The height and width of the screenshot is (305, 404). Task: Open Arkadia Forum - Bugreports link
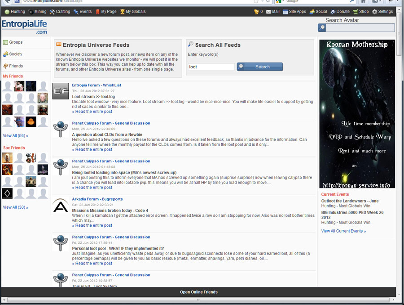97,199
